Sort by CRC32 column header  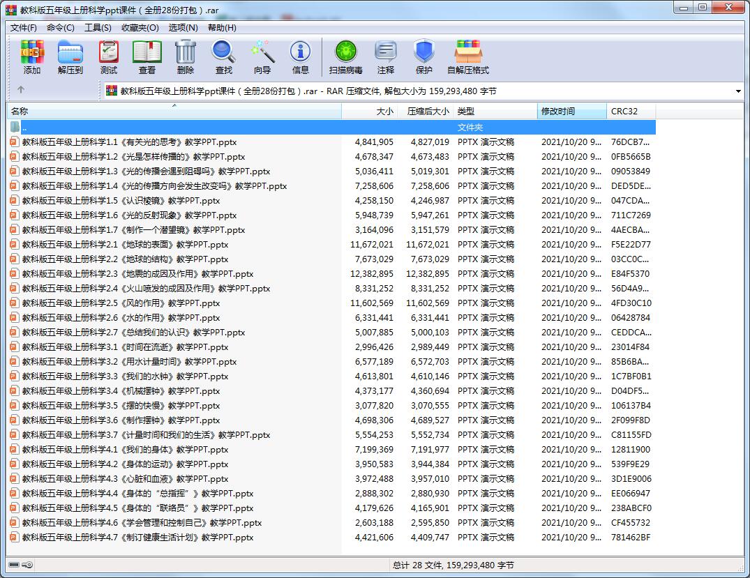tap(631, 112)
